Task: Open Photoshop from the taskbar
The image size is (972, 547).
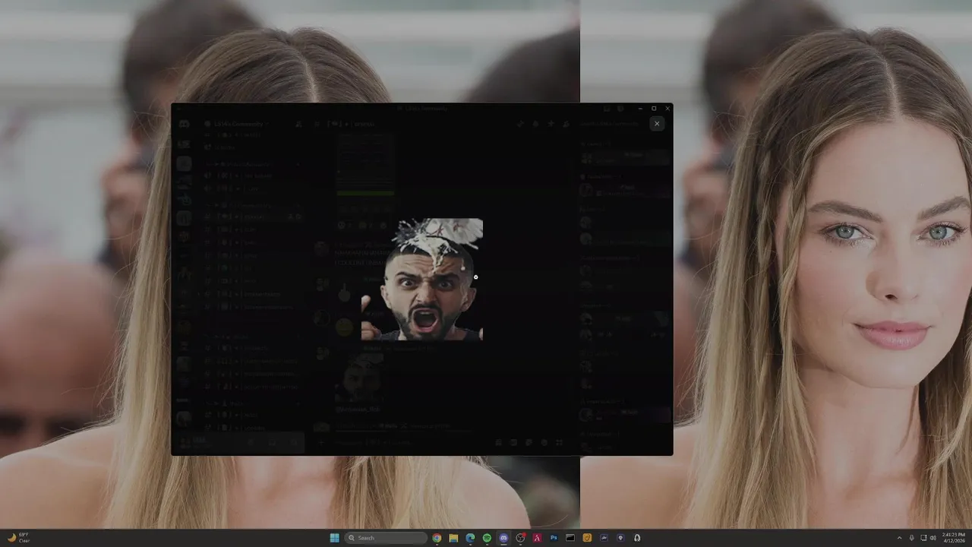Action: coord(554,538)
